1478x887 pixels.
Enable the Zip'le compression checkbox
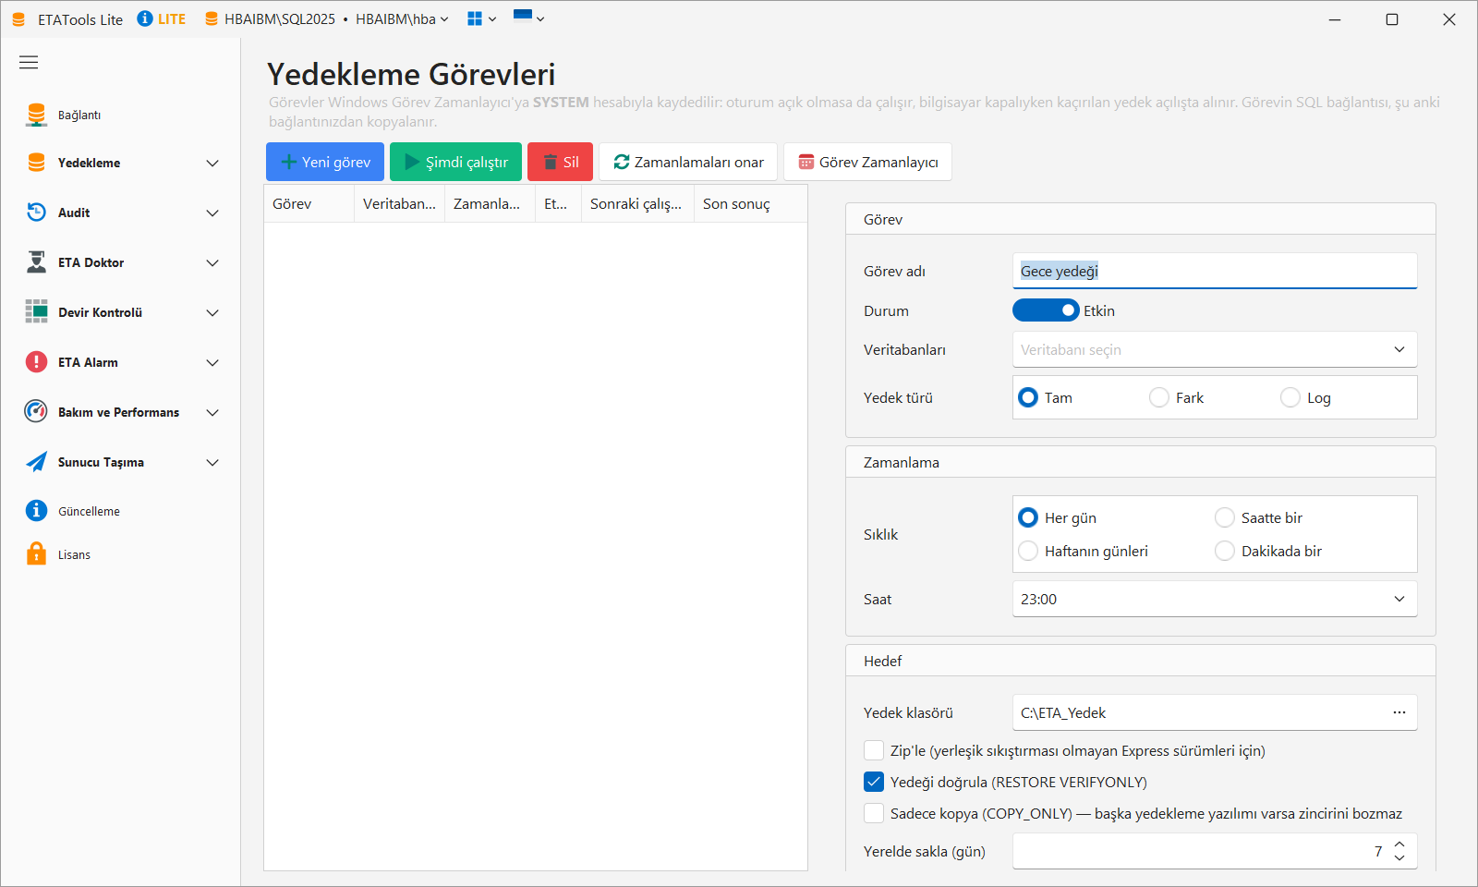[874, 750]
